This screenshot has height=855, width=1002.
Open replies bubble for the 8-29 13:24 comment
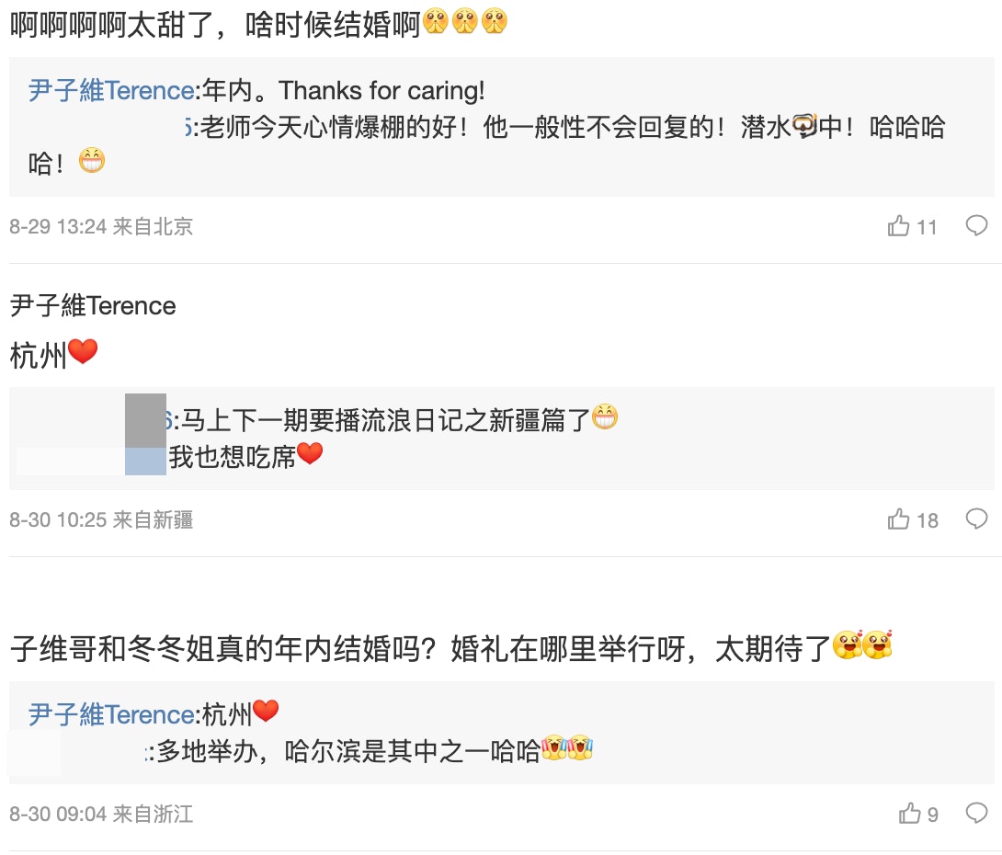976,226
